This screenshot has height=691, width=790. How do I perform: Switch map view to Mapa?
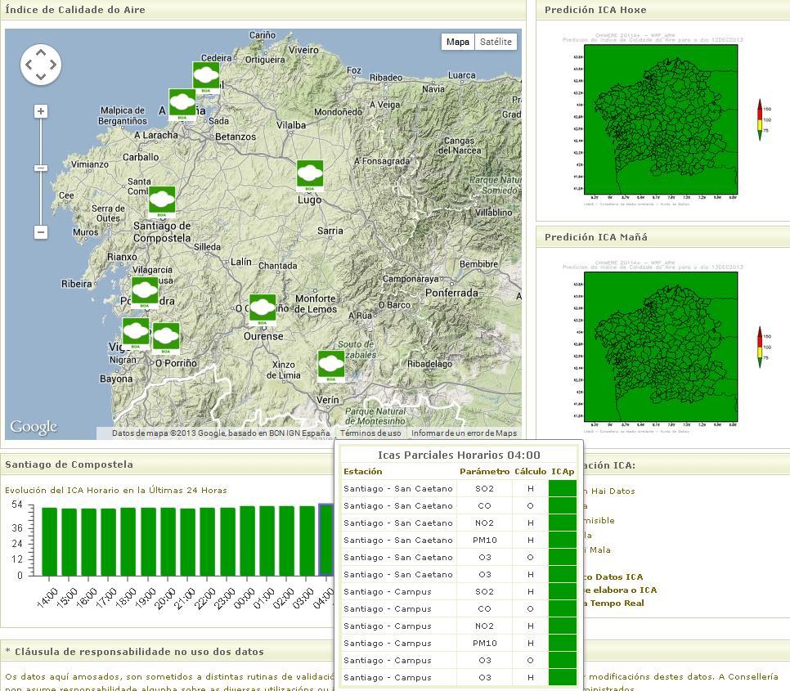click(457, 42)
